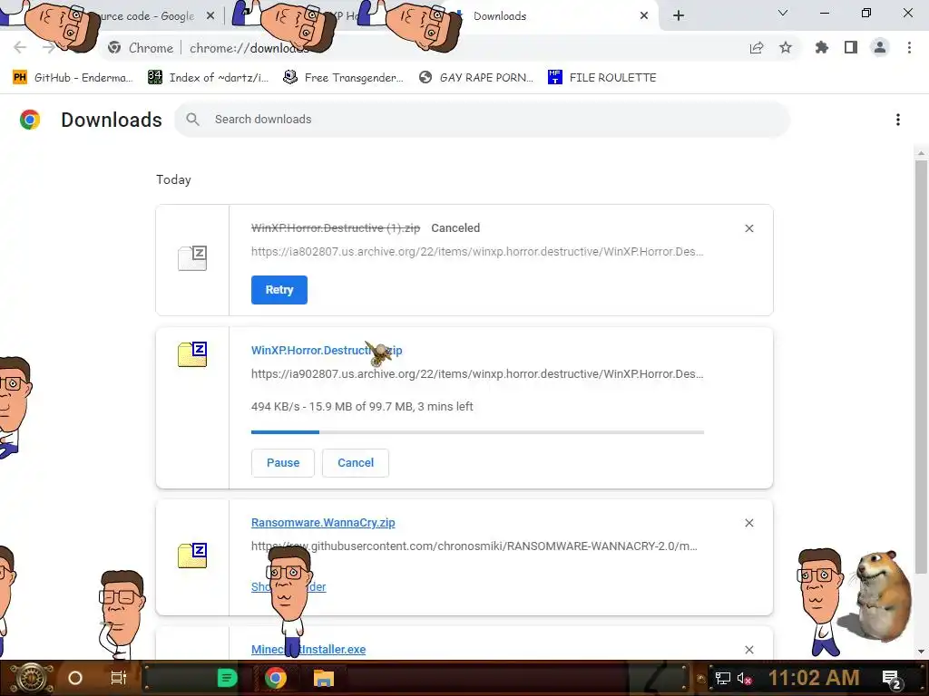Open File Explorer from the taskbar
929x696 pixels.
point(324,678)
